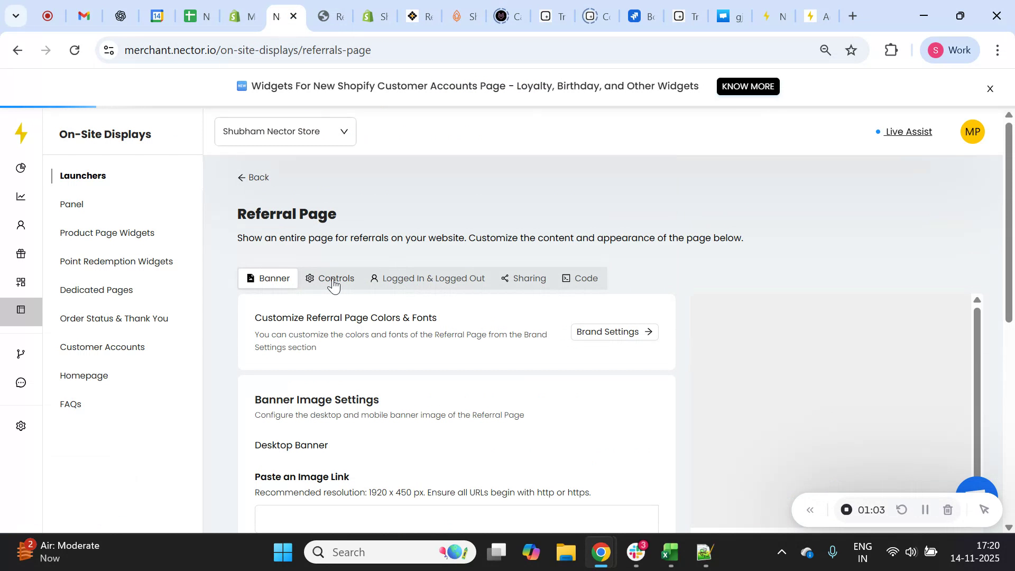
Task: Stop the screen recording
Action: point(847,510)
